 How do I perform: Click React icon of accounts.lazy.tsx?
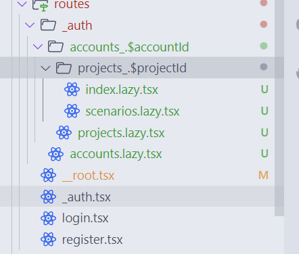[x=56, y=154]
